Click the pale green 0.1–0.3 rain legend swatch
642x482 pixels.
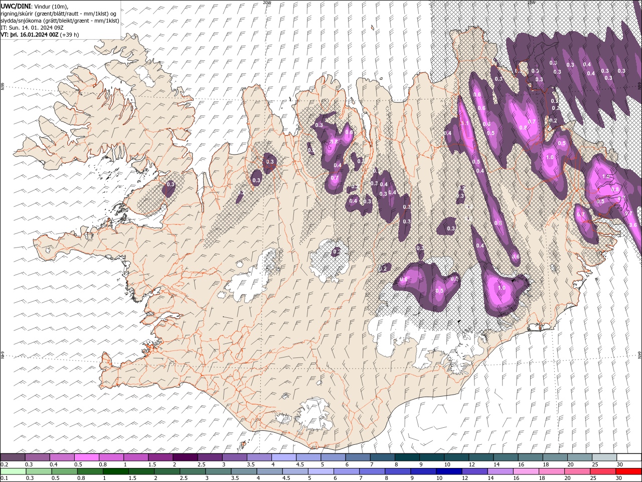(x=13, y=471)
